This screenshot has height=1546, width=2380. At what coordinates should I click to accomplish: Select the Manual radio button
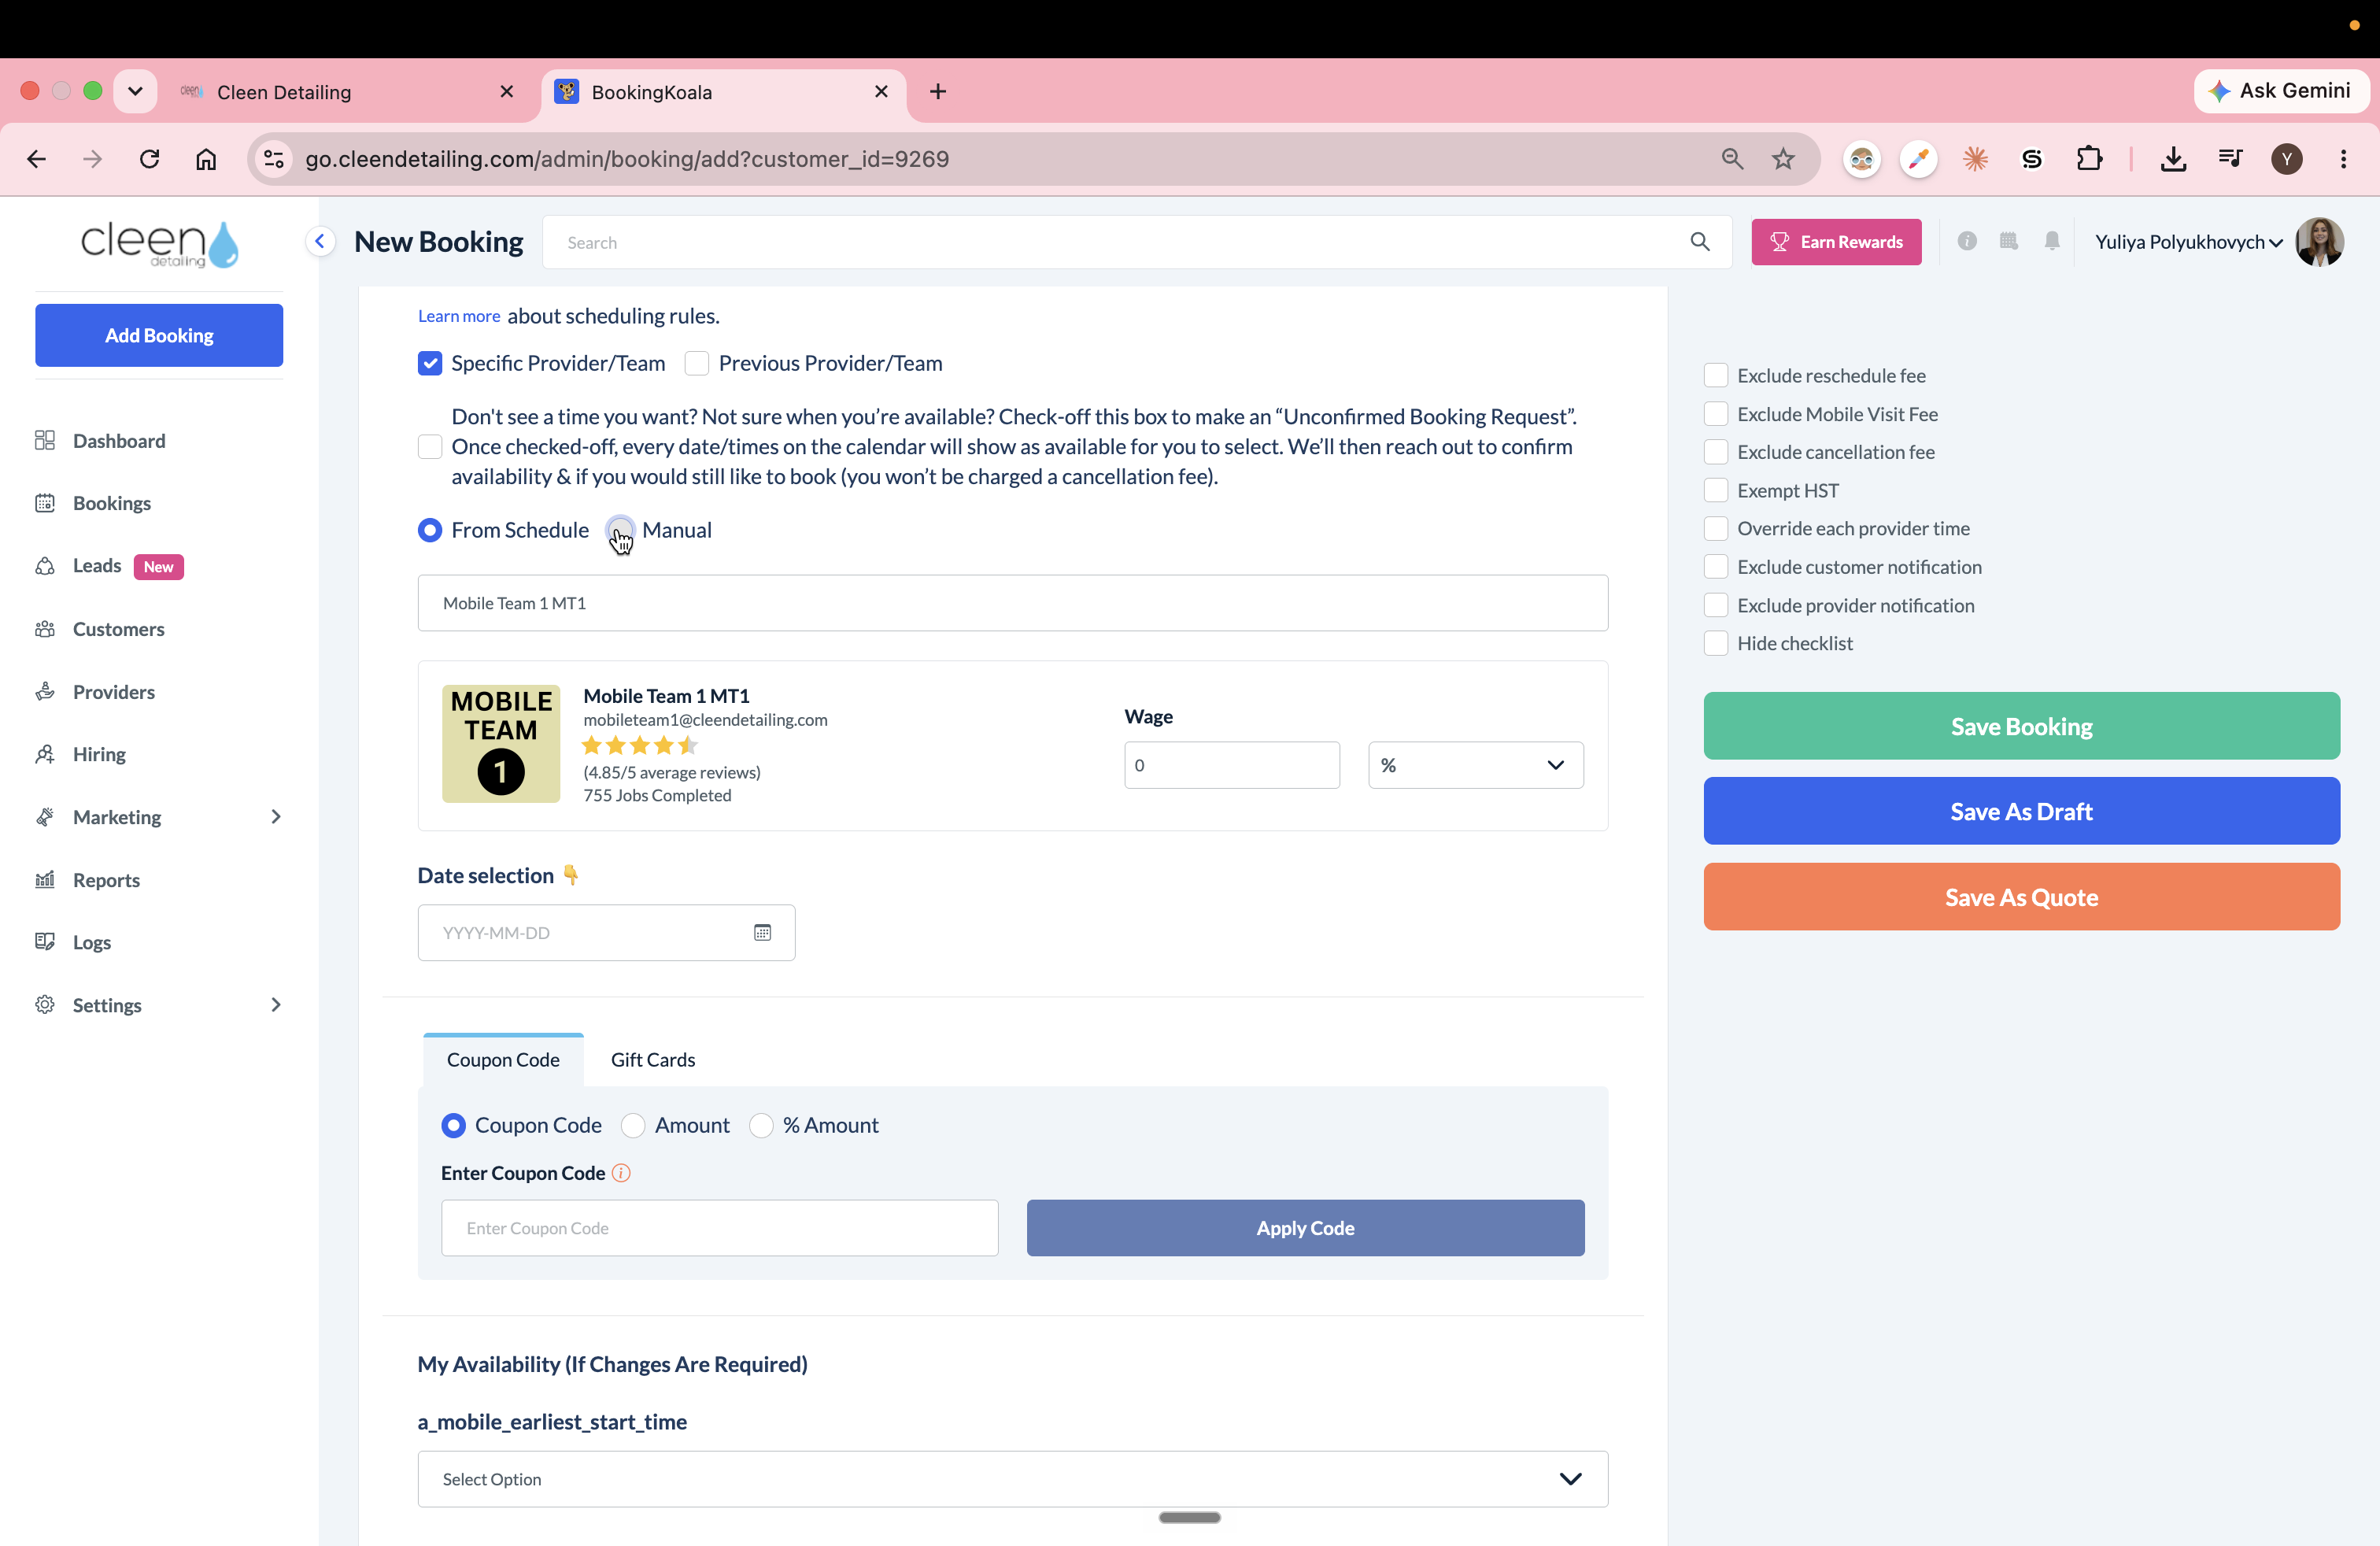[620, 530]
